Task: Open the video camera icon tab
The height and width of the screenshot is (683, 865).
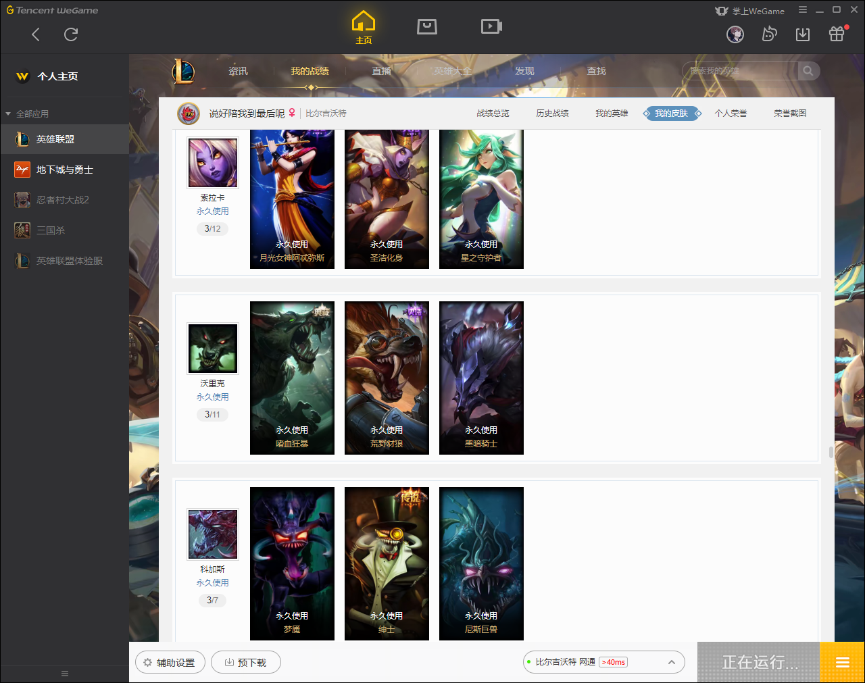Action: pos(491,26)
